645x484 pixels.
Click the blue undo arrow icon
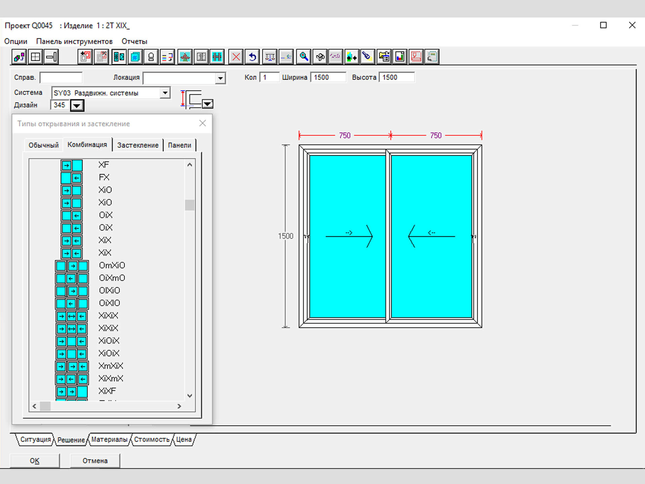point(253,57)
